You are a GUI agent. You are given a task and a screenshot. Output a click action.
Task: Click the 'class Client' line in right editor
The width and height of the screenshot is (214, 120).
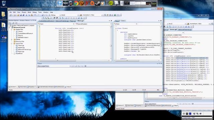point(122,28)
